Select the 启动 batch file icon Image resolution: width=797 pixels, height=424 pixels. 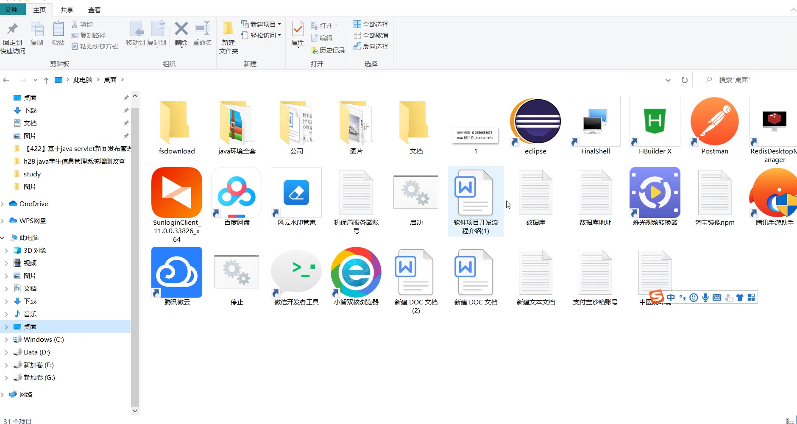pos(416,192)
